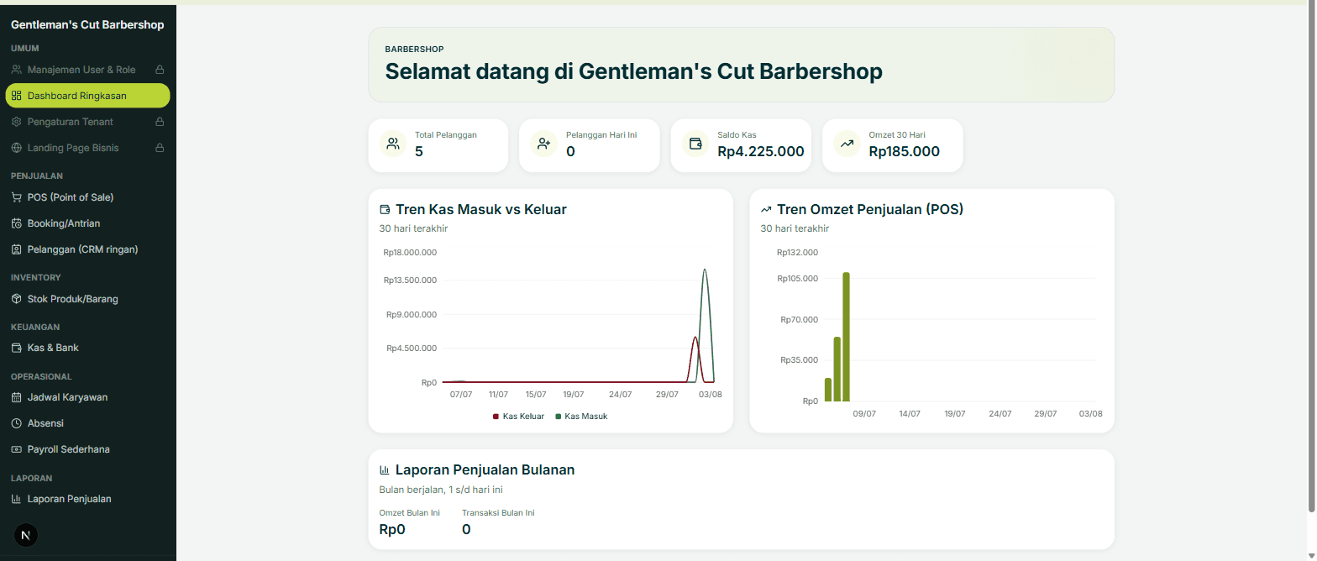The width and height of the screenshot is (1317, 561).
Task: Click the 14/07 date on the omzet chart
Action: tap(910, 413)
